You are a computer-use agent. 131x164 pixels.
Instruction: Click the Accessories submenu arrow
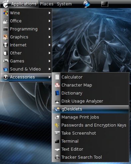point(50,77)
